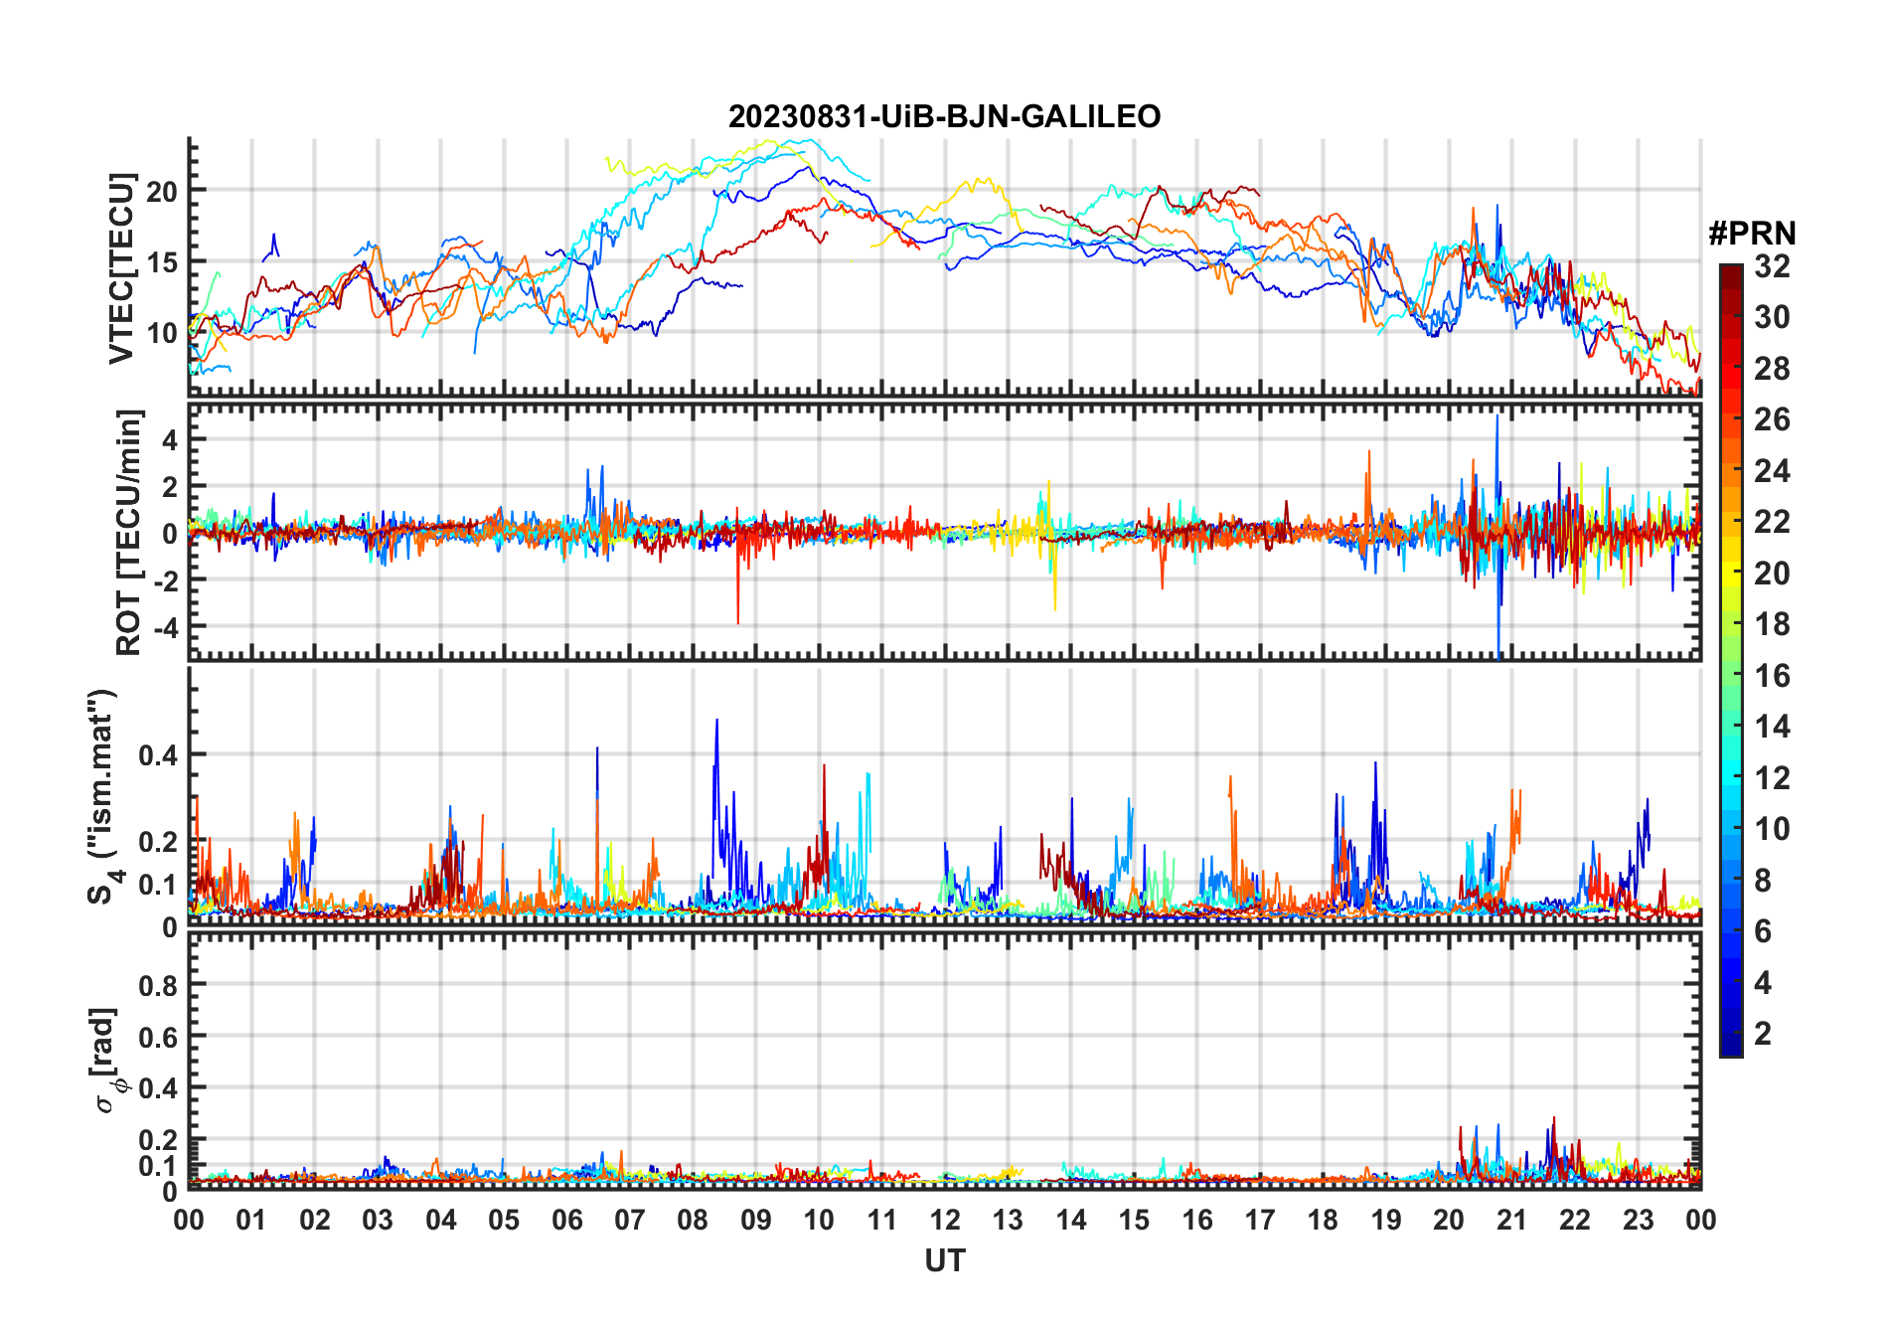Screen dimensions: 1890x1322
Task: Click ROT y-axis tick label -4
Action: [166, 627]
